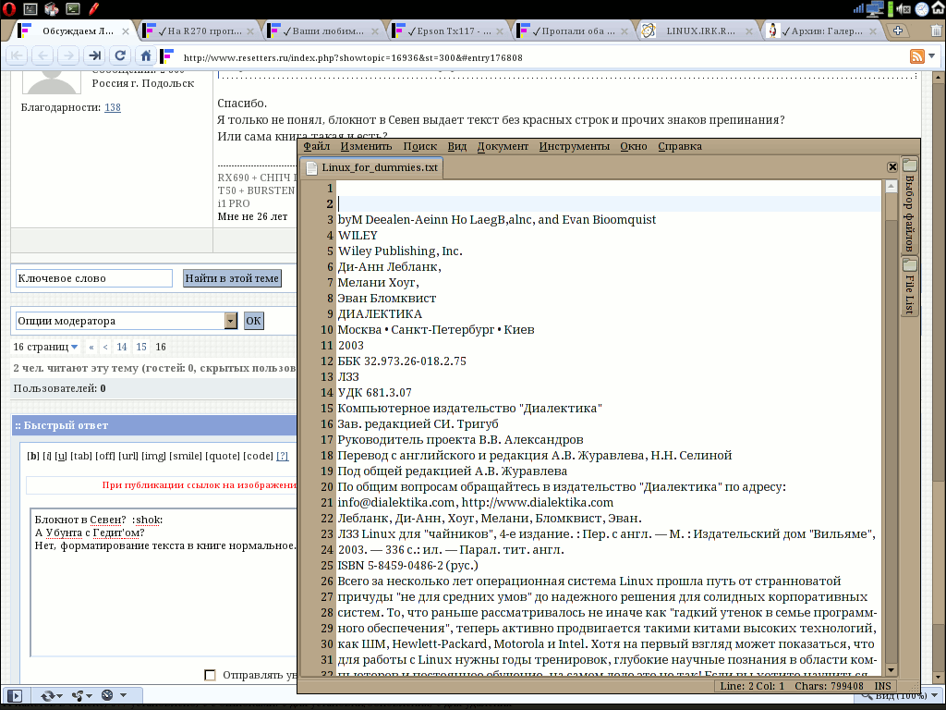Select the Linux_for_dummies.txt document tab
The height and width of the screenshot is (710, 946).
(x=372, y=167)
